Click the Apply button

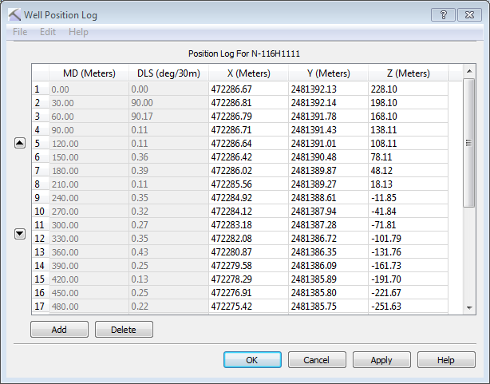(x=381, y=360)
